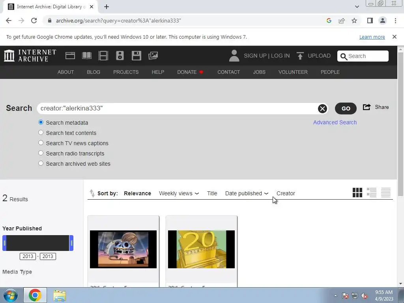
Task: Click the magnifier in top search box
Action: coord(344,56)
